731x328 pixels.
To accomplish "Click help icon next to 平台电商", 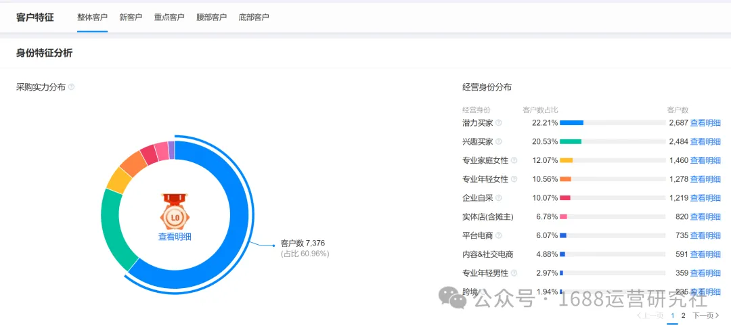I will [499, 235].
